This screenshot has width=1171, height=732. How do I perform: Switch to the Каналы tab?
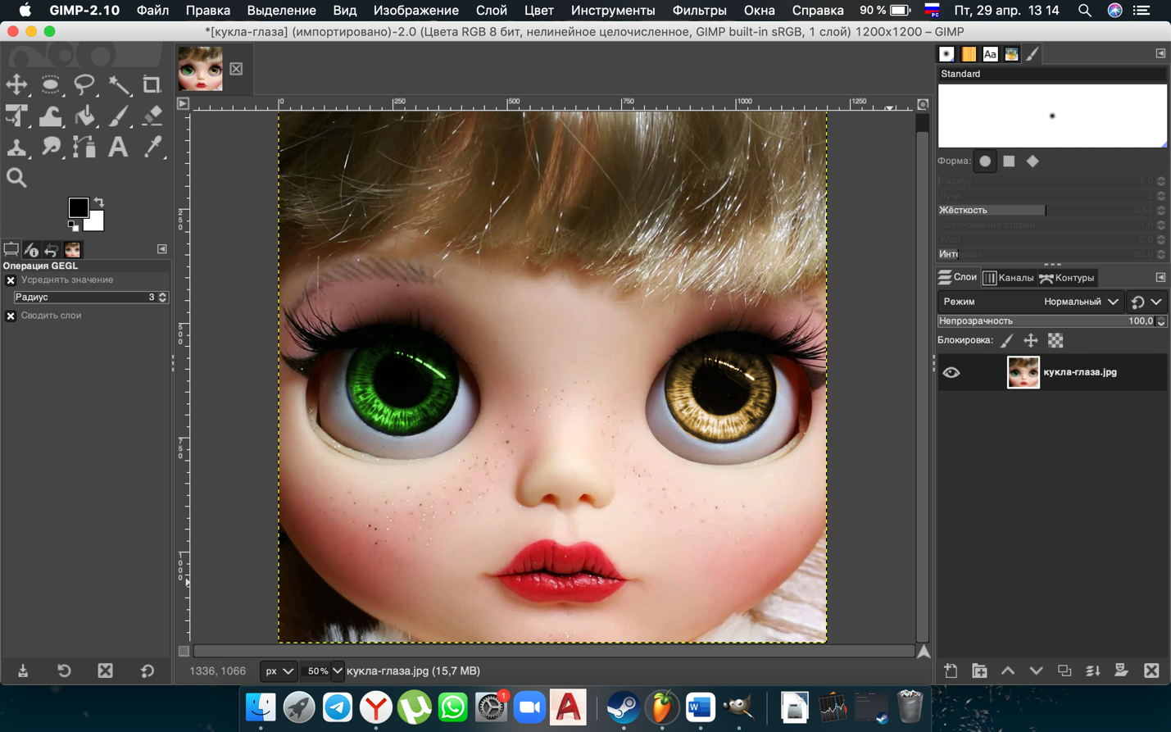pos(1009,278)
